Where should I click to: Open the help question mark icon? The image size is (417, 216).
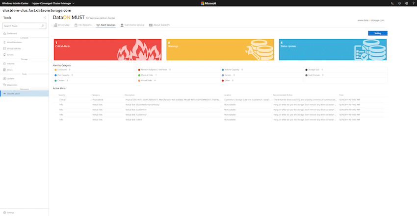[x=414, y=3]
